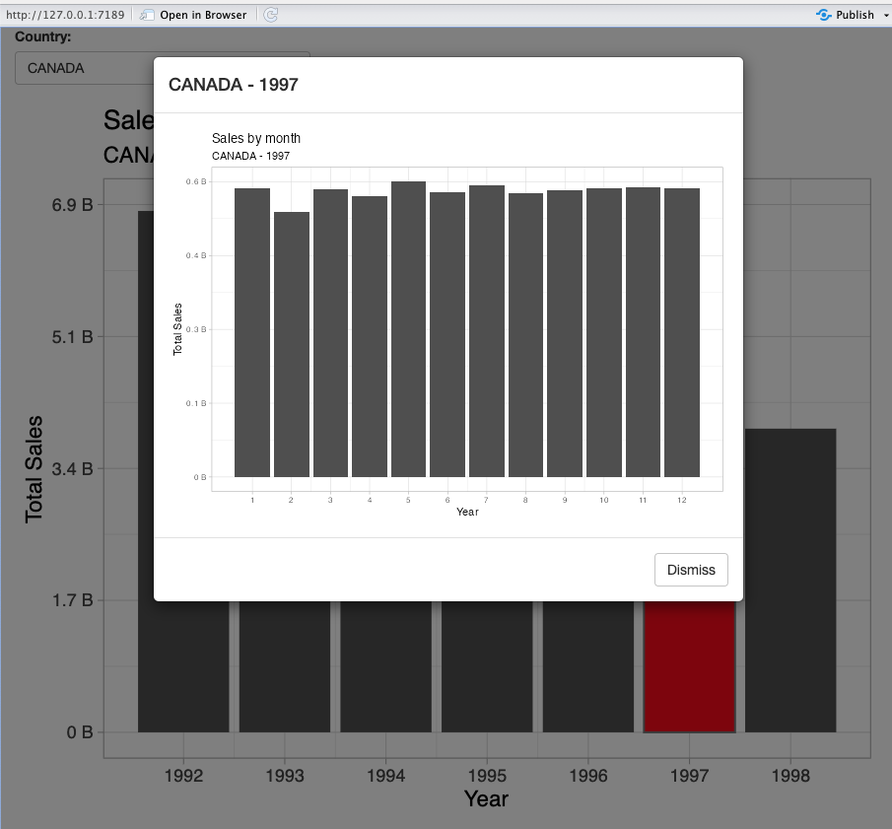Viewport: 892px width, 829px height.
Task: Click month 2 bar in monthly chart
Action: pos(291,344)
